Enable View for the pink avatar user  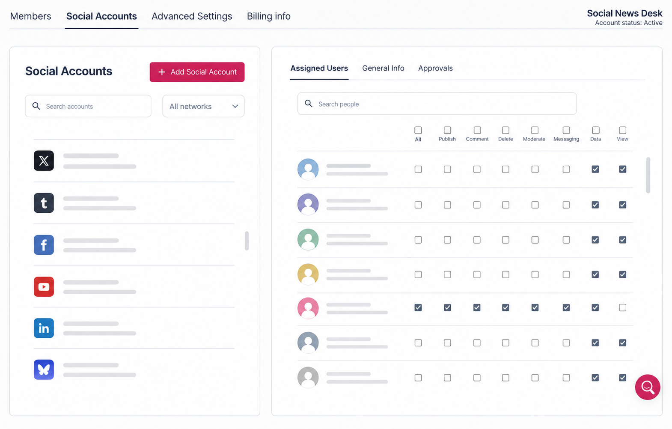pos(622,308)
